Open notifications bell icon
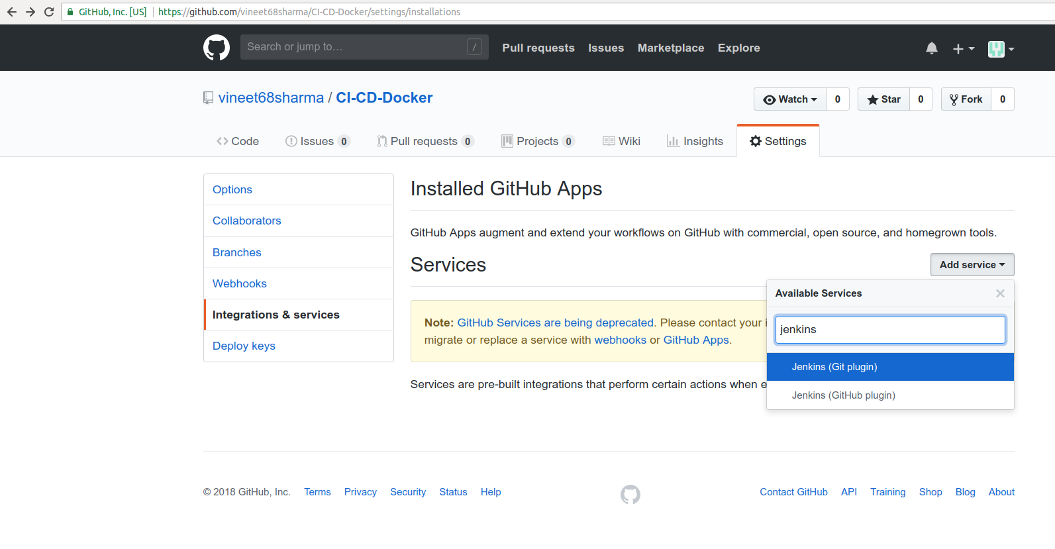 tap(932, 48)
